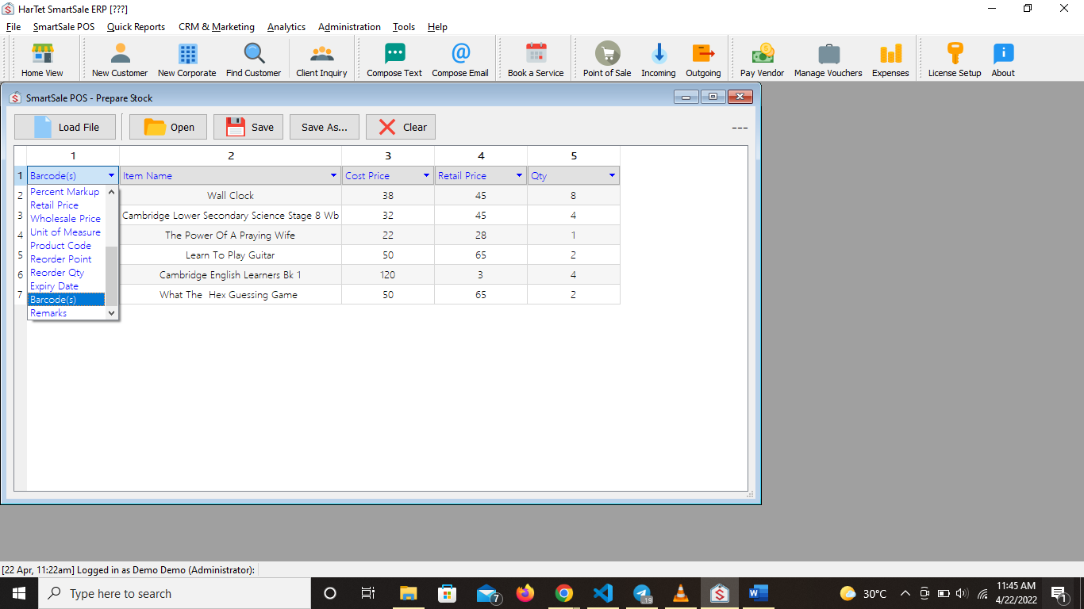Open VLC media player from taskbar

click(x=680, y=593)
